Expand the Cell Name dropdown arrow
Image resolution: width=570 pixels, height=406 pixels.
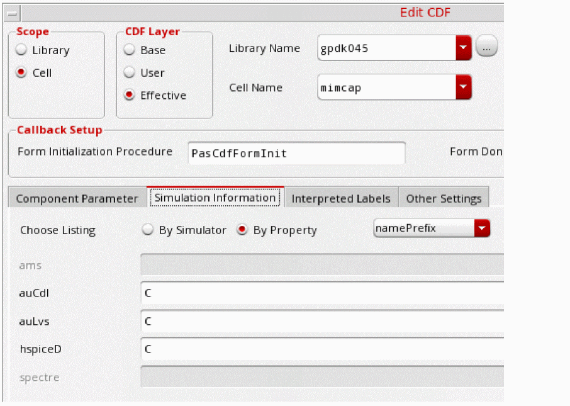[x=463, y=87]
